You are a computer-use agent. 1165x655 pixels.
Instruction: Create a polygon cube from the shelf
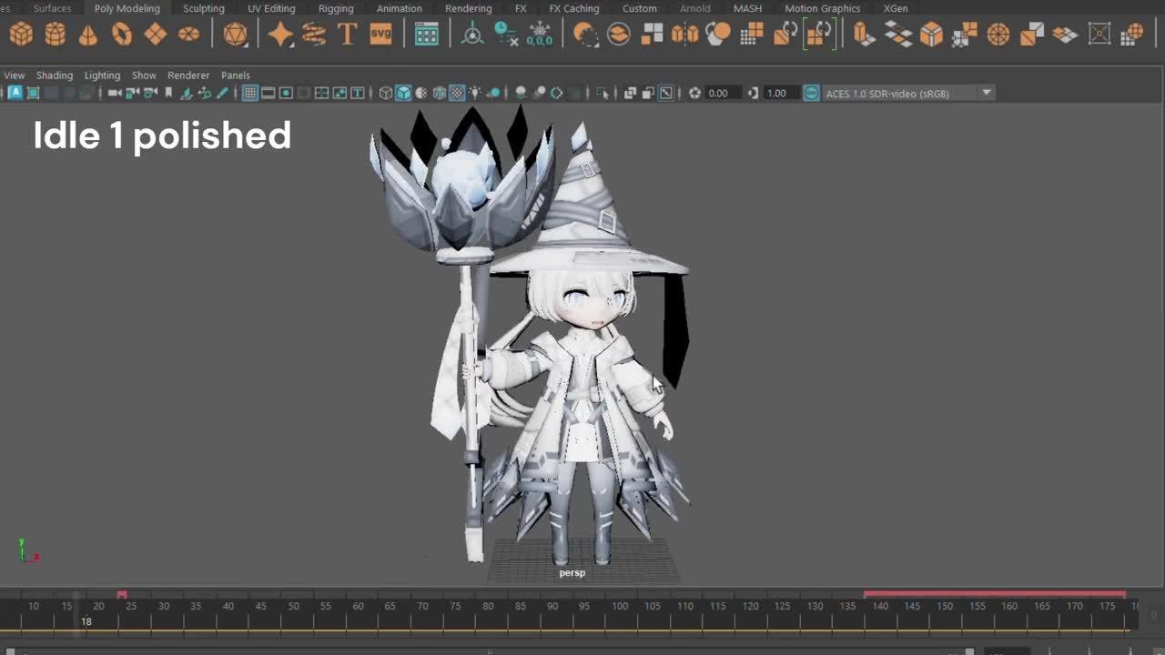[x=22, y=35]
